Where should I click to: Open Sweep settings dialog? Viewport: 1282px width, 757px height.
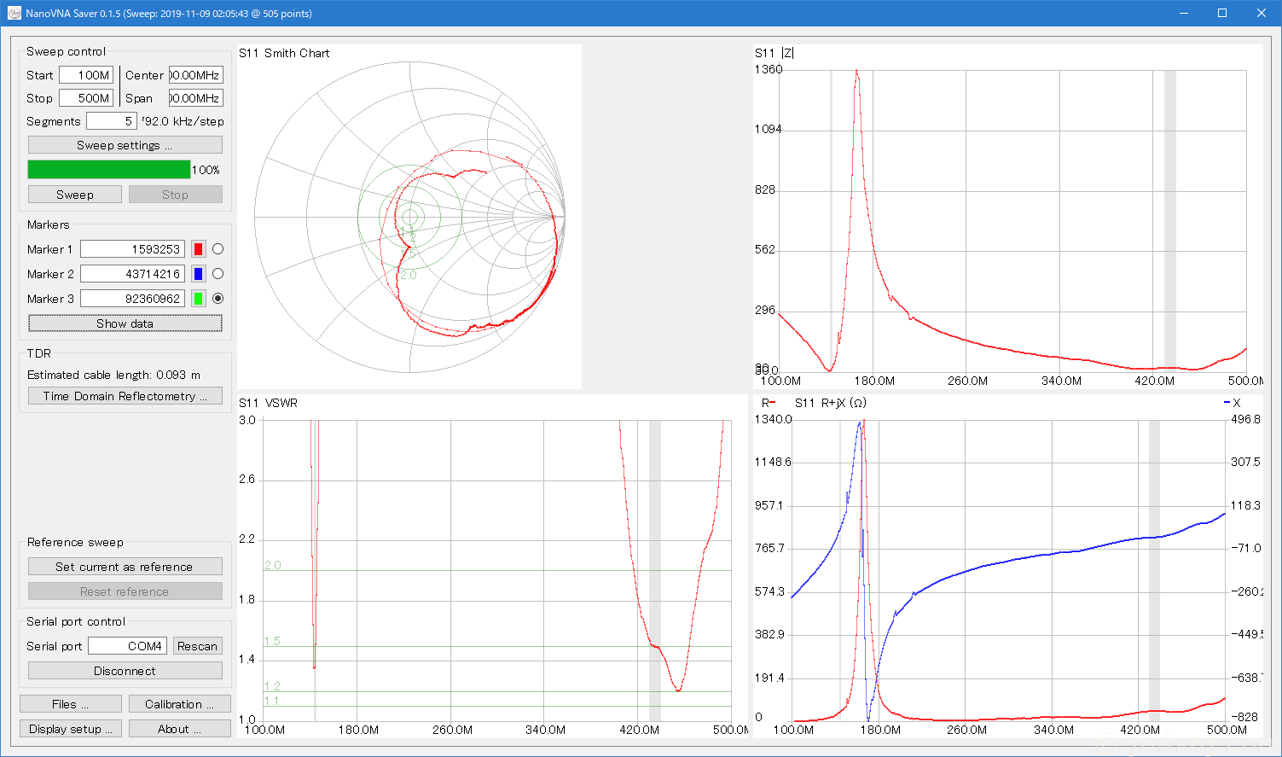[125, 145]
